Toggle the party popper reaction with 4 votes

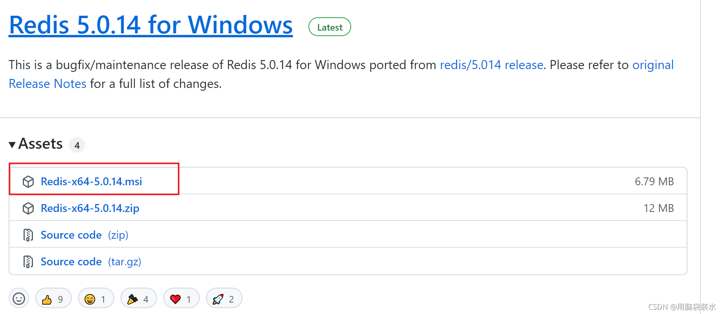click(139, 299)
